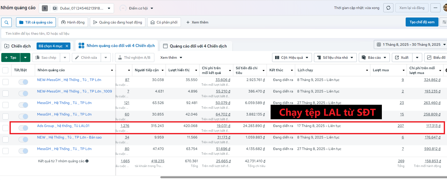Click the Sao chép duplicate button
This screenshot has width=447, height=193.
tap(46, 57)
